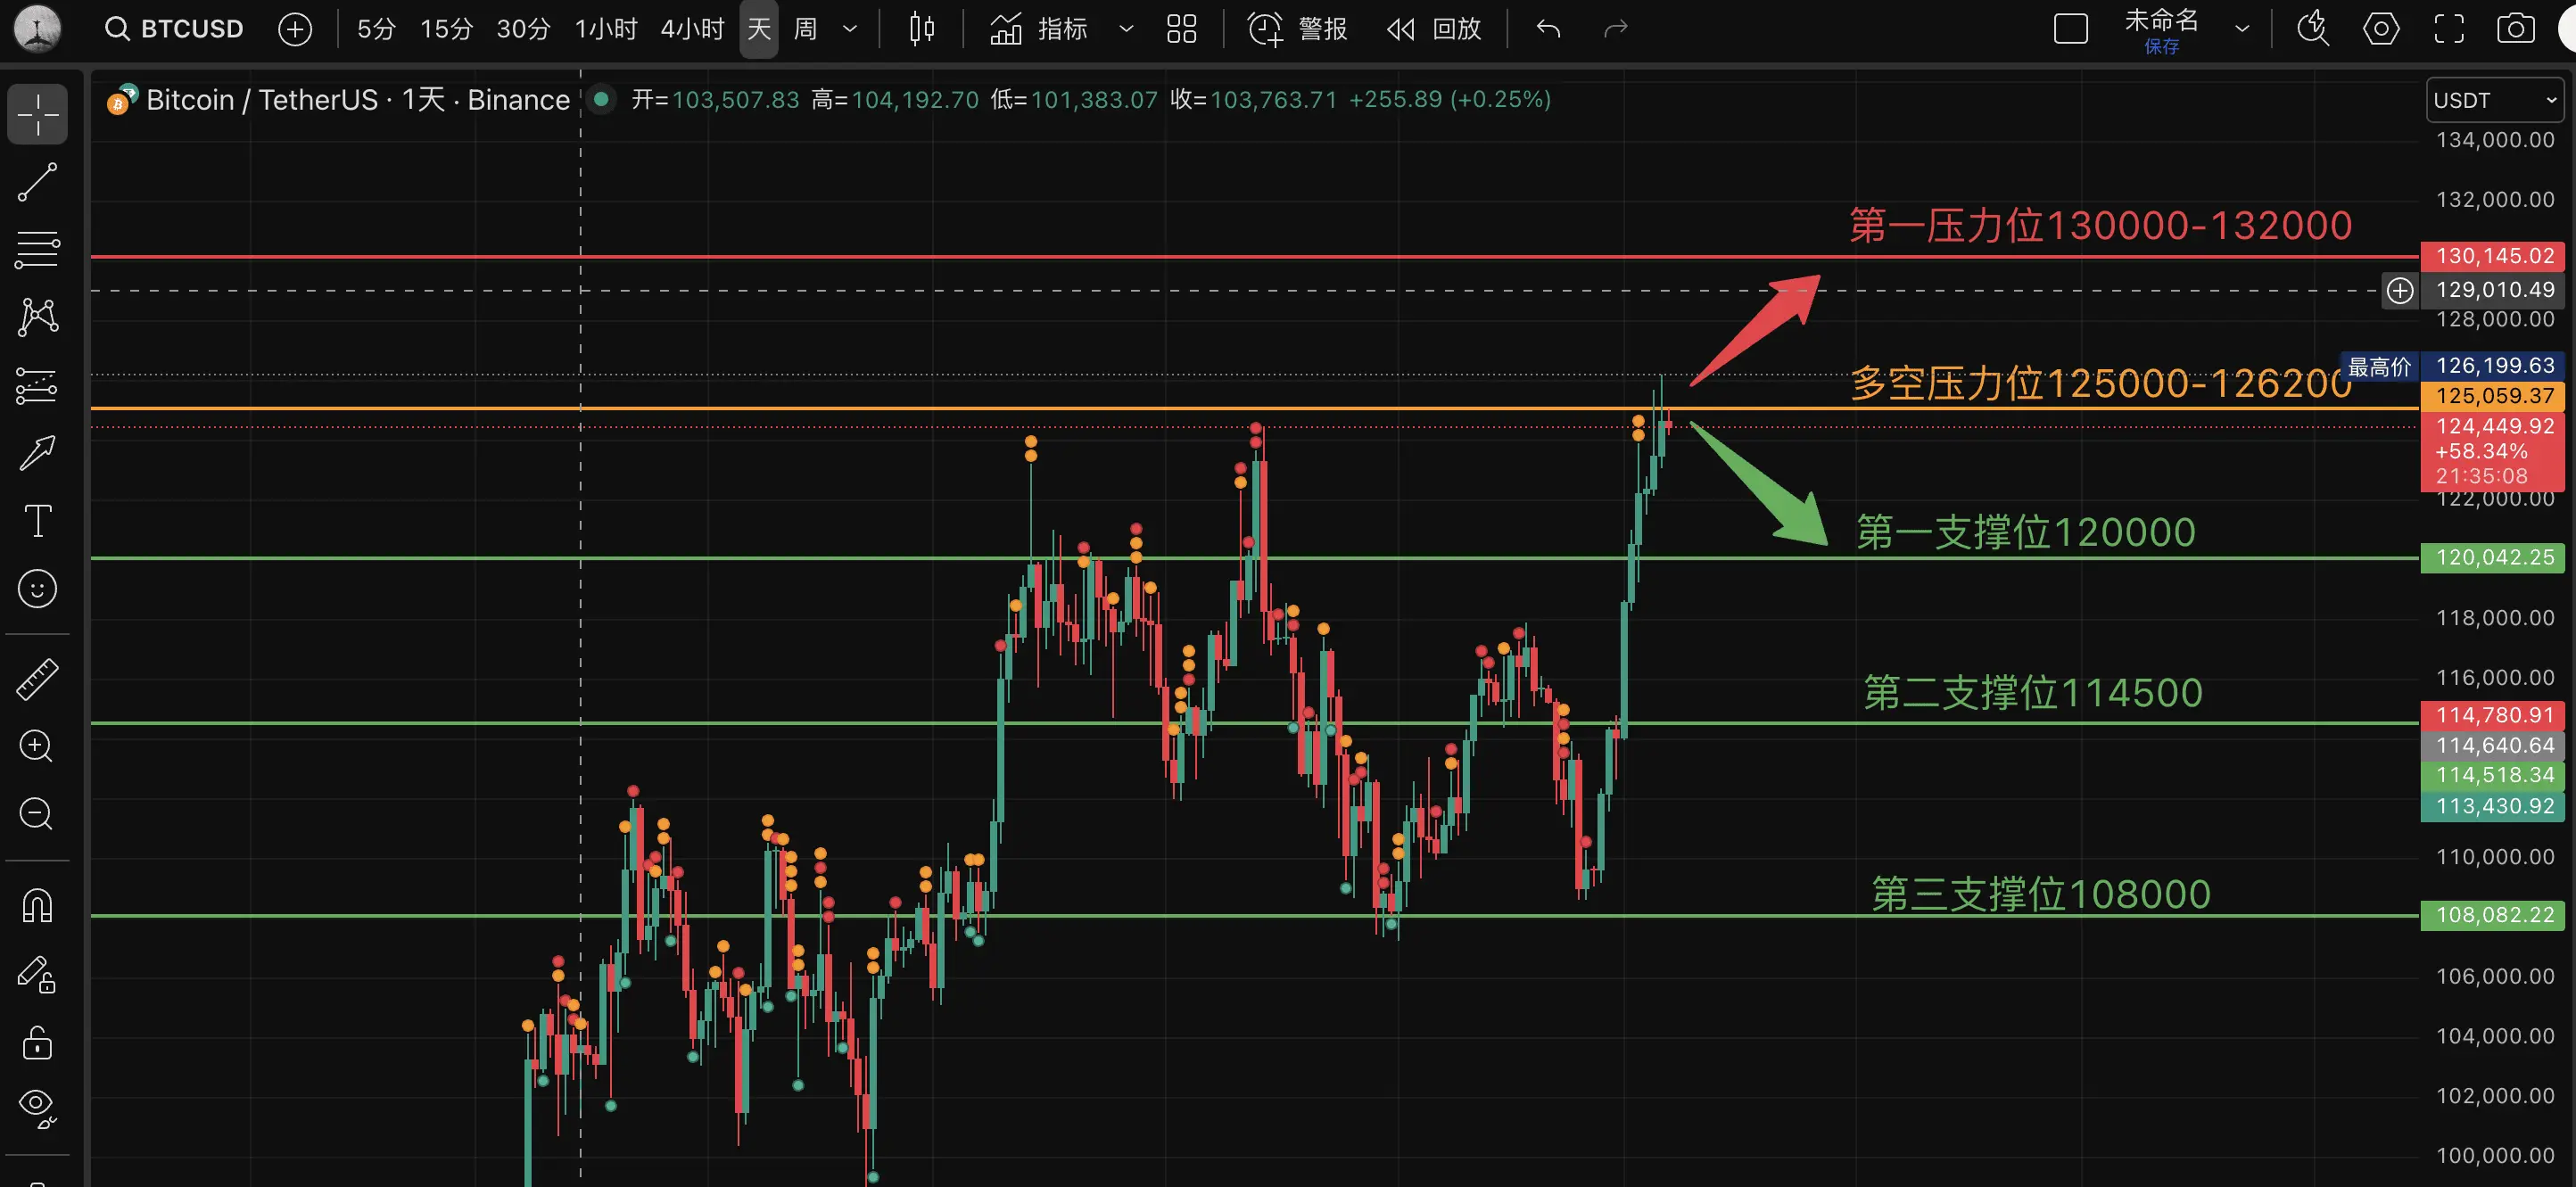Switch to the 4小时 timeframe
Viewport: 2576px width, 1187px height.
(691, 29)
